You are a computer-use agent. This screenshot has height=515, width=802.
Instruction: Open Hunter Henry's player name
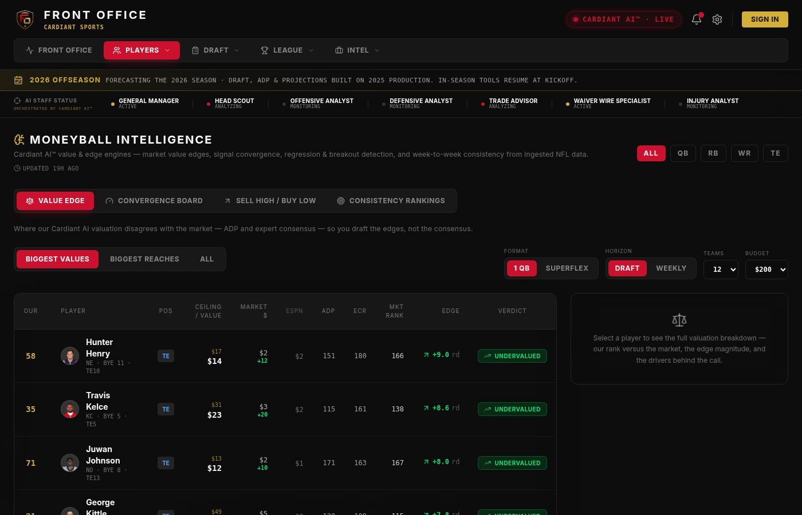point(99,348)
